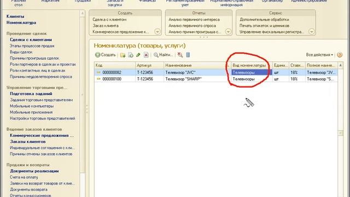Image resolution: width=350 pixels, height=197 pixels.
Task: Open Мобильные компьютеры link
Action: [32, 106]
